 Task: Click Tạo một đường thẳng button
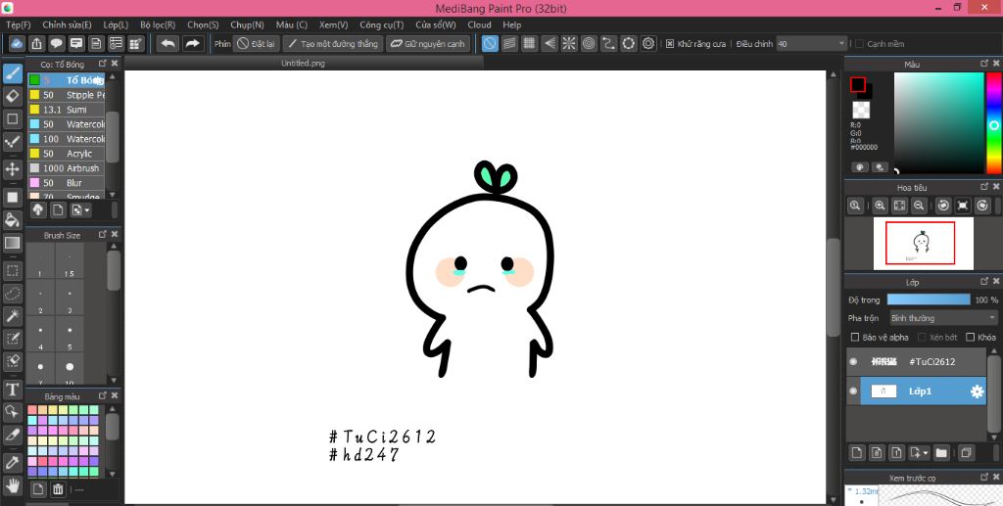(333, 43)
